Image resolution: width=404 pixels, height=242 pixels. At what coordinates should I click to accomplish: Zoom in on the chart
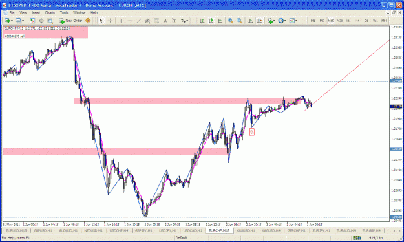click(231, 21)
